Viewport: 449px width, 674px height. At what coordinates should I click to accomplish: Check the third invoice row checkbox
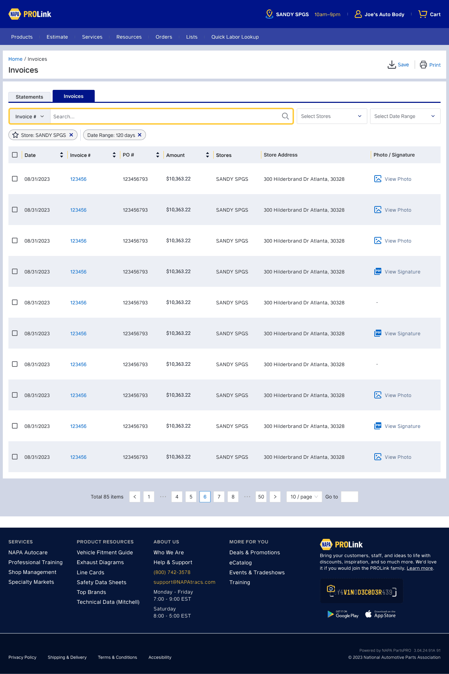[x=15, y=240]
